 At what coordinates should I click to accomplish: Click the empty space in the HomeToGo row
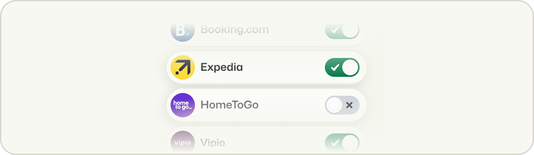pos(291,105)
